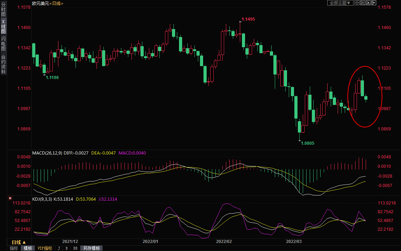Expand the 日线 period selector

(x=19, y=242)
